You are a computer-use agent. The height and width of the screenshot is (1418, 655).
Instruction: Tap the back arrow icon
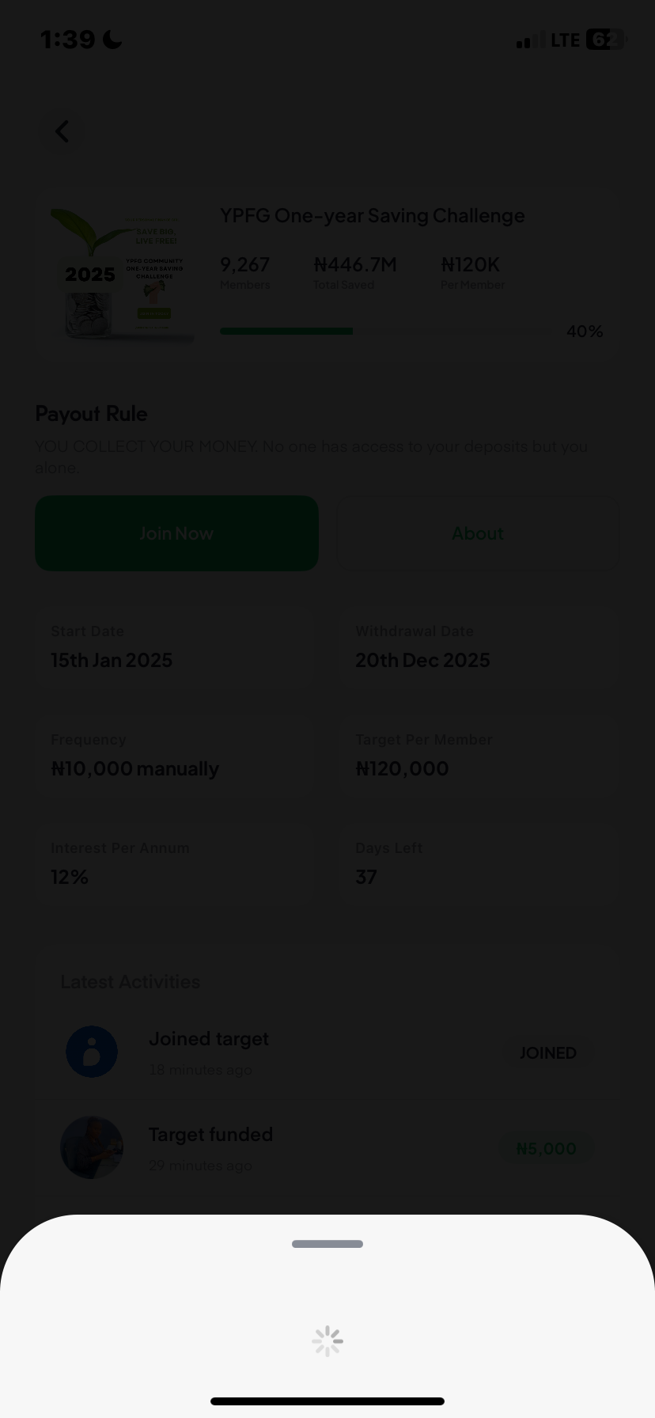coord(62,131)
